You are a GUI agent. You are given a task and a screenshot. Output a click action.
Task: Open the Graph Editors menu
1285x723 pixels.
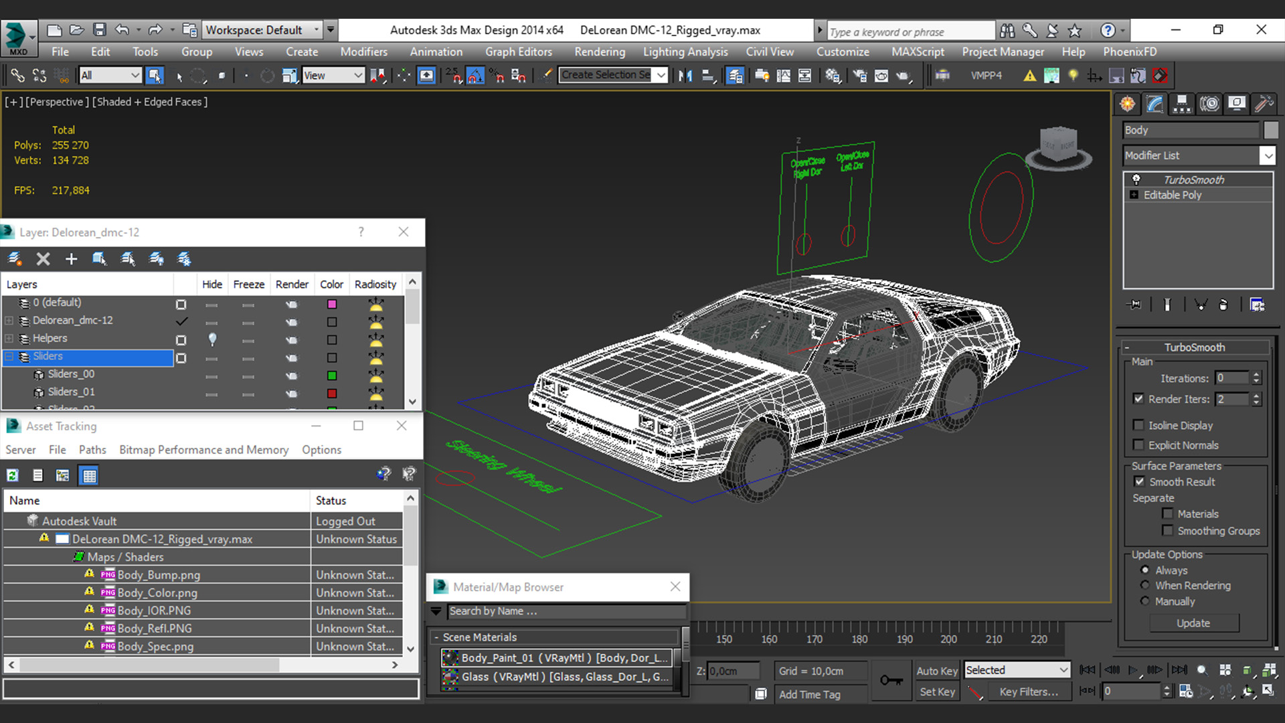[518, 52]
